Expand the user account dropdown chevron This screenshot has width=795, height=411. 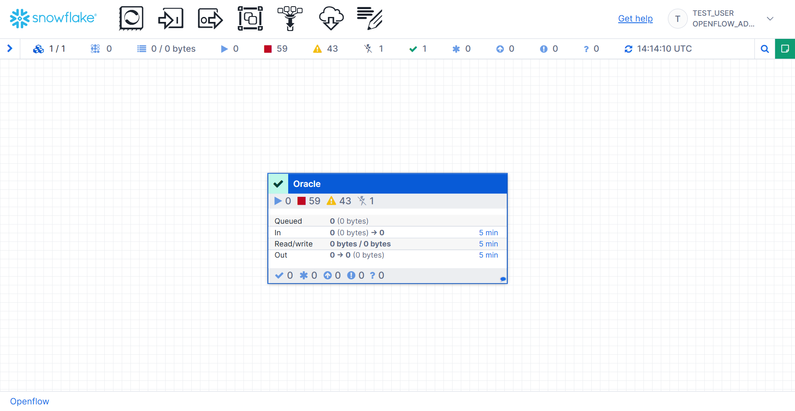(x=770, y=19)
